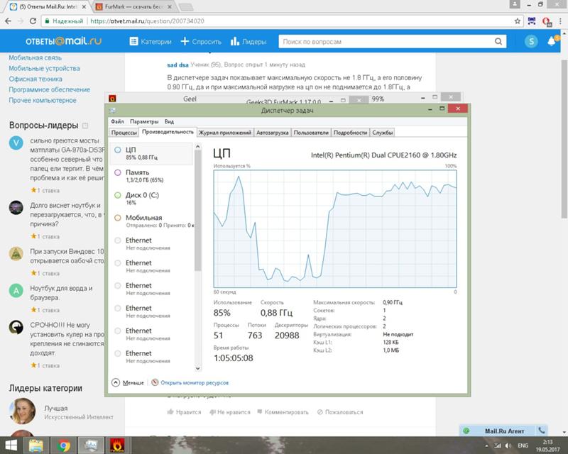568x454 pixels.
Task: Switch to FurMark on taskbar
Action: pos(117,445)
